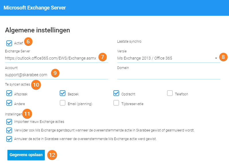Enable Email (planning) sync action

(63, 103)
